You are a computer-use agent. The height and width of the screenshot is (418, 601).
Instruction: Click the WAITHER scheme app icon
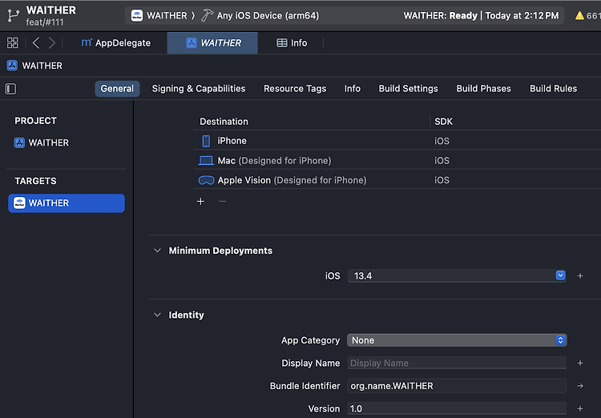pos(137,16)
